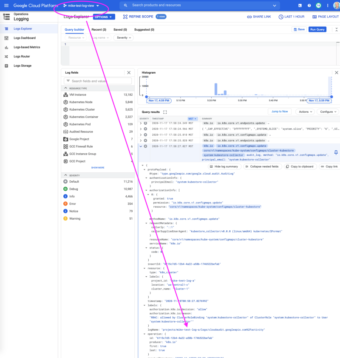Filter by Error severity

click(98, 204)
